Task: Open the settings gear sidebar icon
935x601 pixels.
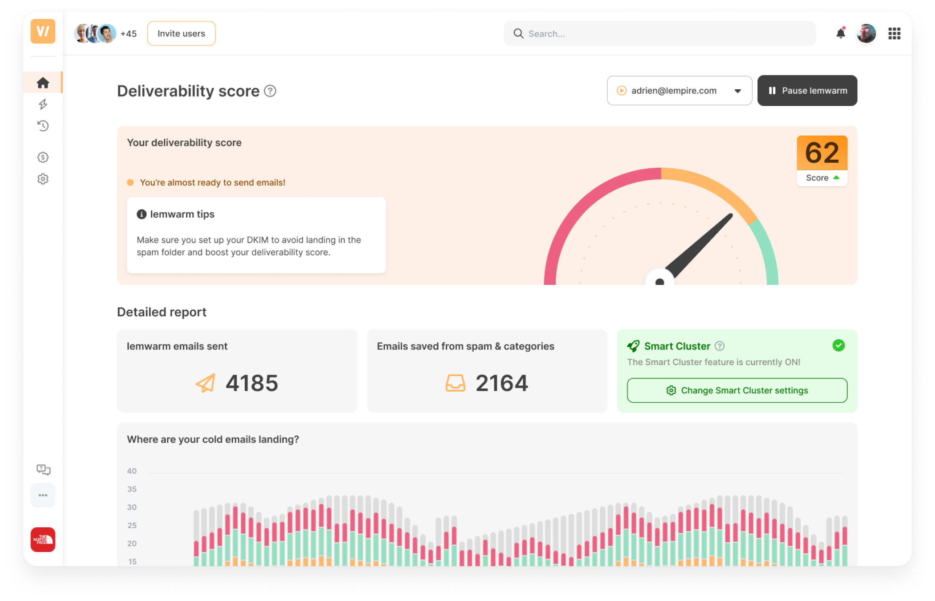Action: coord(43,179)
